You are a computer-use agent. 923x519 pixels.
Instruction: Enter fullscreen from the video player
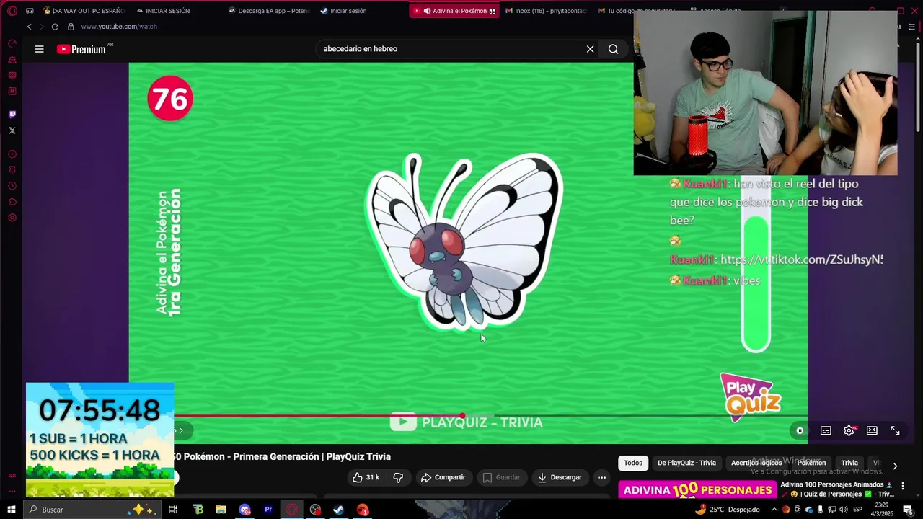[x=895, y=431]
